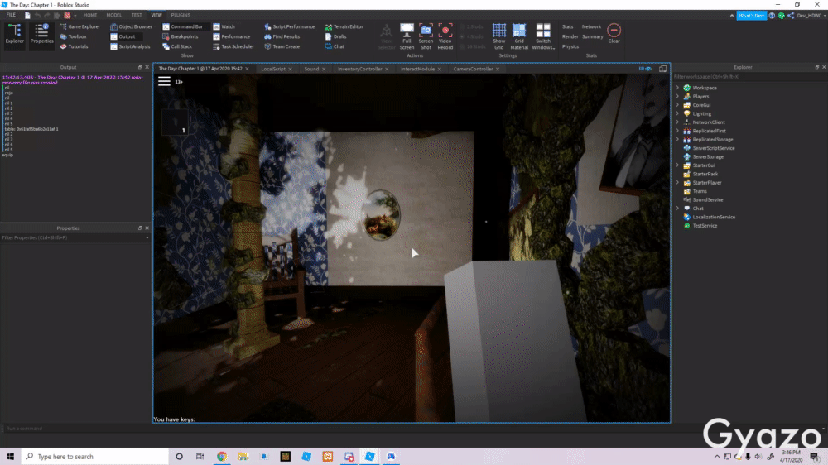Take a Screen Shot
Screen dimensions: 828x465
[x=426, y=36]
